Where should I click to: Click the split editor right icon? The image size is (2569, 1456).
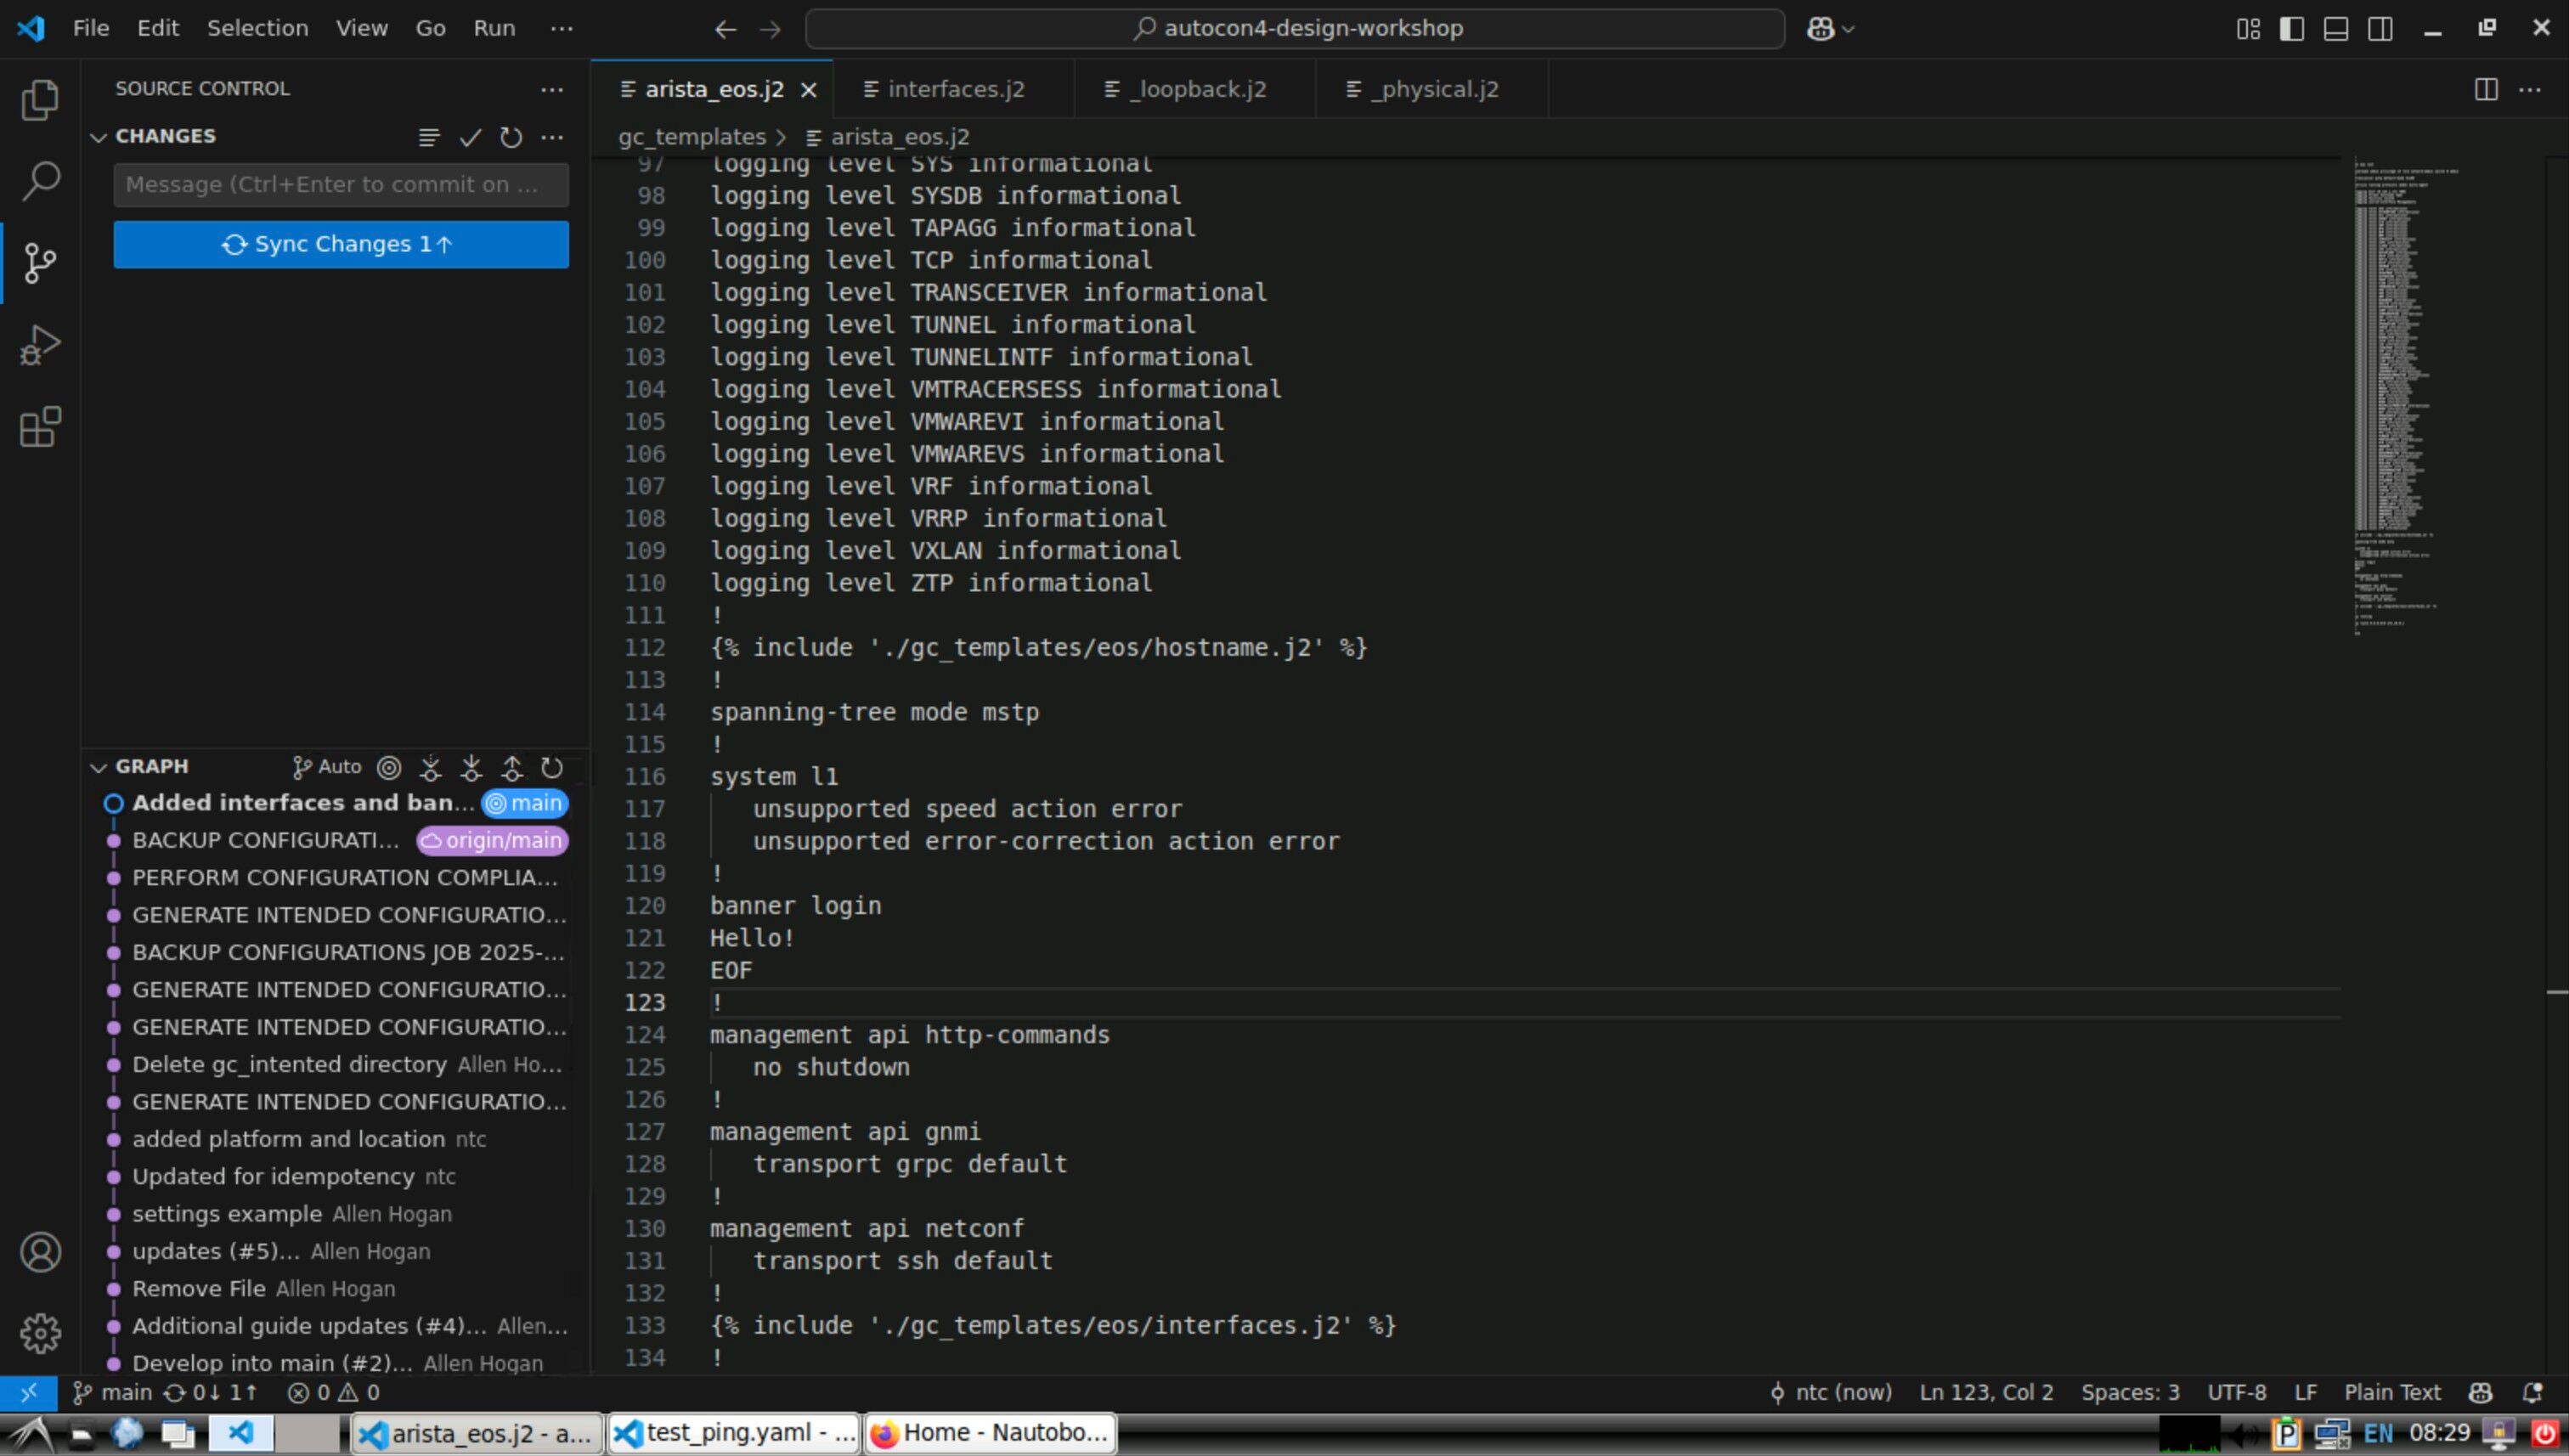[x=2485, y=89]
